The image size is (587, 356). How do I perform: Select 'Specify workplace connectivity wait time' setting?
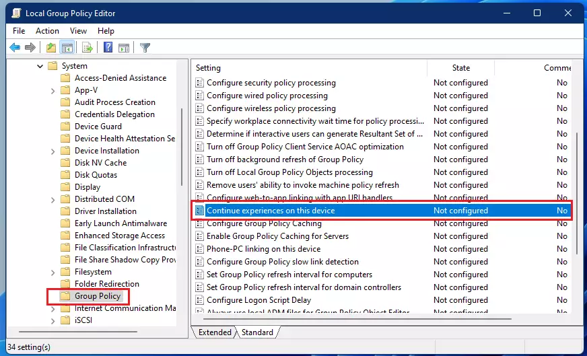[316, 121]
